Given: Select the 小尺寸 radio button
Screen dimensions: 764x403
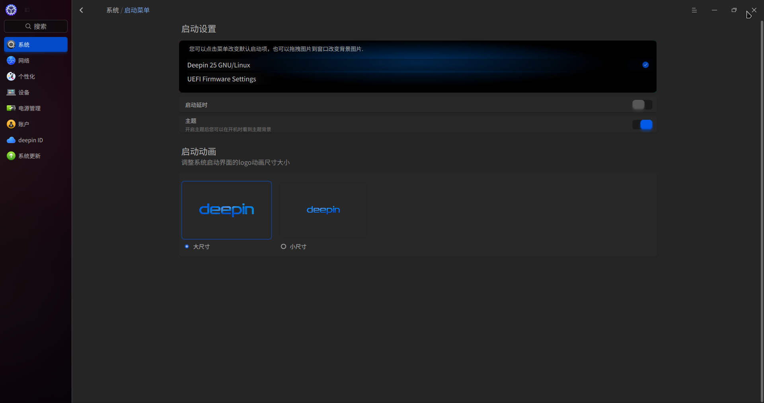Looking at the screenshot, I should (283, 246).
